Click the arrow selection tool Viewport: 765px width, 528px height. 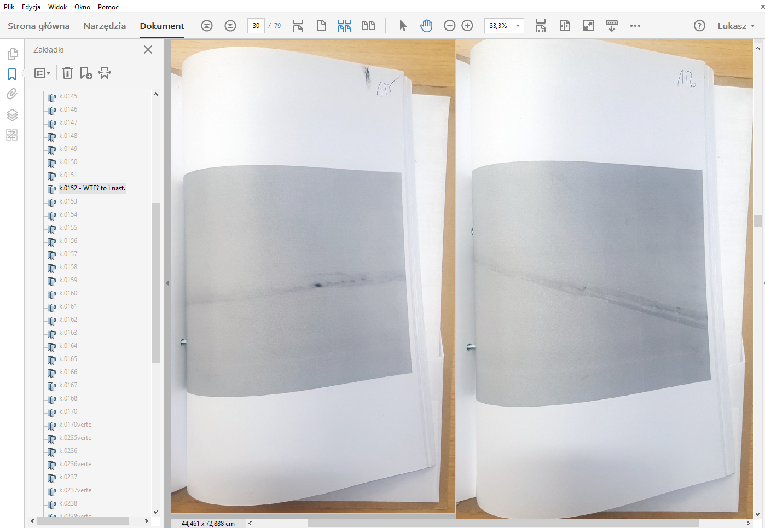click(403, 26)
